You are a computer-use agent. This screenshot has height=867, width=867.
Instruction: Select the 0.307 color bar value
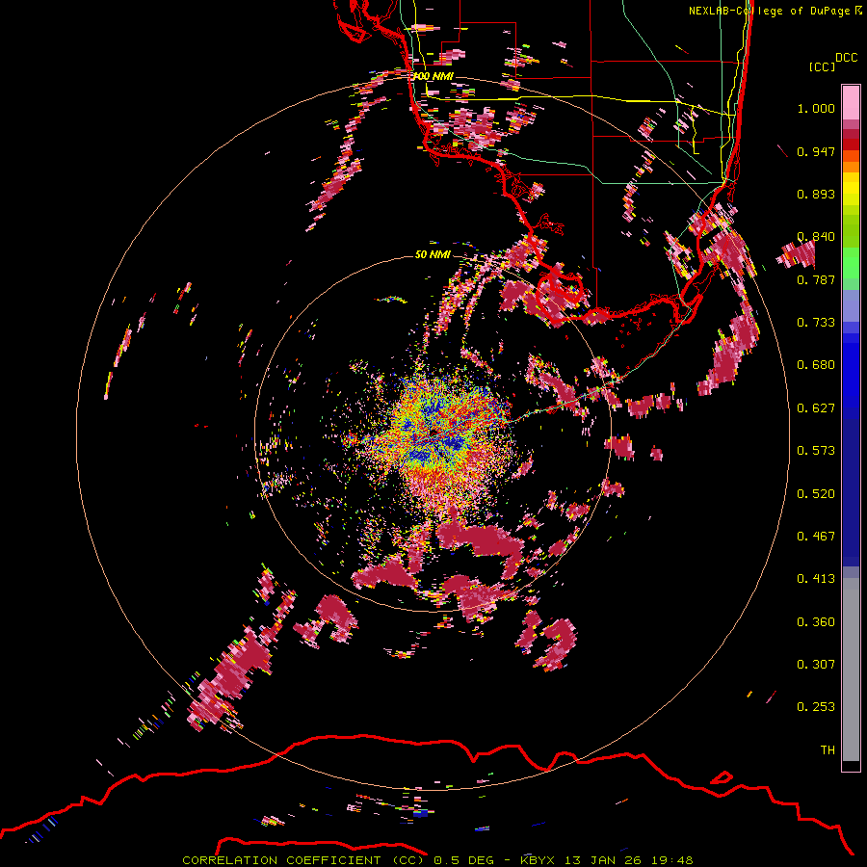[x=816, y=665]
